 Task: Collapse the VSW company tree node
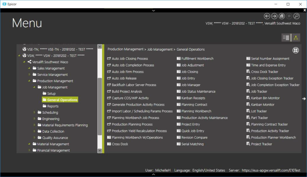click(19, 56)
